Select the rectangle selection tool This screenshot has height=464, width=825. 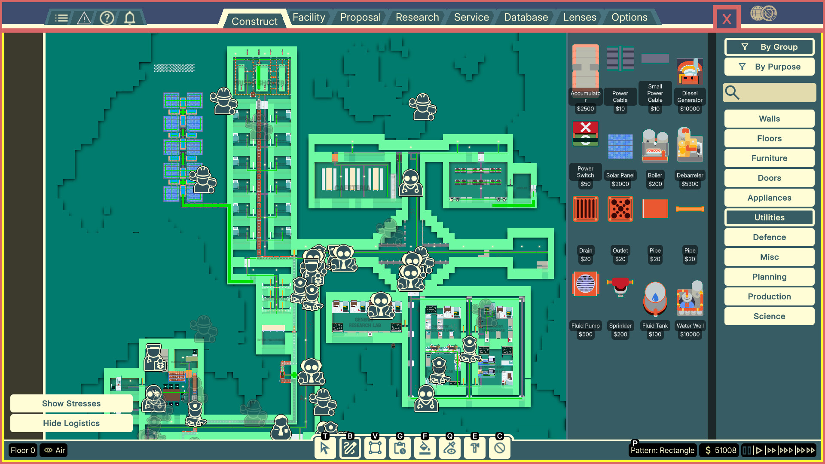click(375, 448)
